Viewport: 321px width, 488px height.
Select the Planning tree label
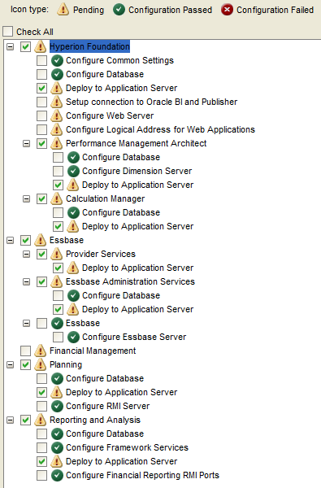pos(66,364)
